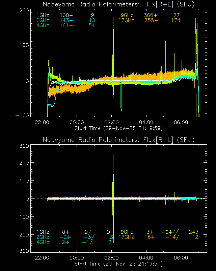The image size is (216, 271).
Task: Pick the green 4GHz label in top legend
Action: click(43, 25)
